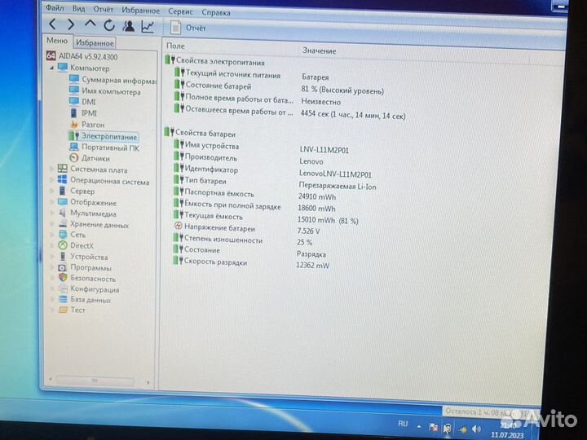Click the Значение column header
The height and width of the screenshot is (440, 587).
point(319,51)
